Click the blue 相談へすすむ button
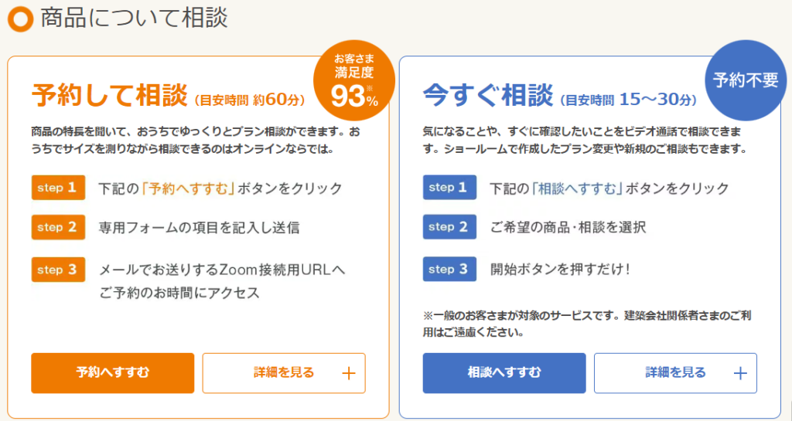Viewport: 792px width, 421px height. point(504,373)
